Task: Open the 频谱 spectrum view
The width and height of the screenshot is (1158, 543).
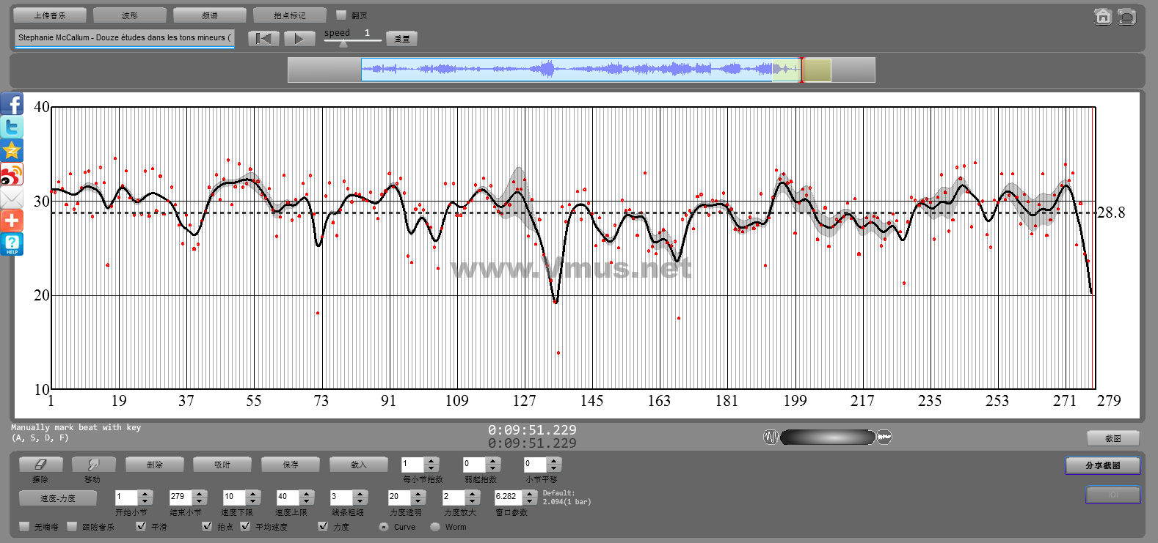Action: [209, 15]
